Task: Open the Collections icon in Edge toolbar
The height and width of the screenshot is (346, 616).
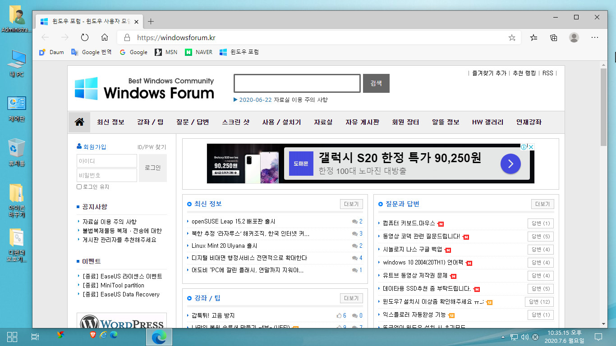Action: (554, 37)
